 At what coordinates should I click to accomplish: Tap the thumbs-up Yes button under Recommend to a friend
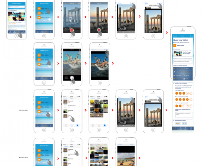click(178, 123)
